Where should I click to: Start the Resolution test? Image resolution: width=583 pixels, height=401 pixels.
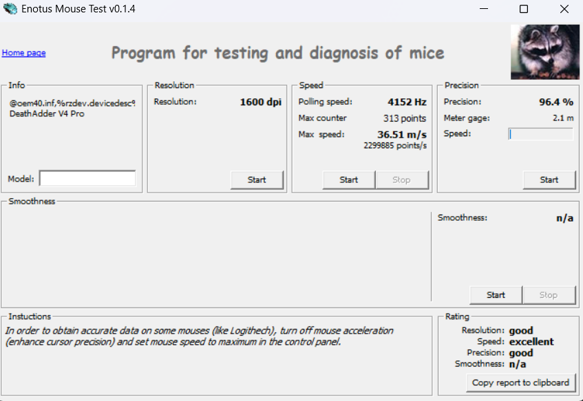[257, 180]
